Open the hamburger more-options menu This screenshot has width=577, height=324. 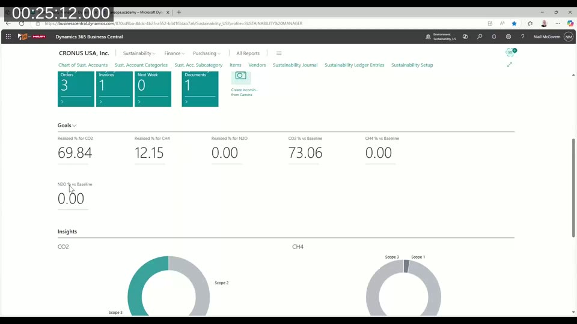coord(278,53)
